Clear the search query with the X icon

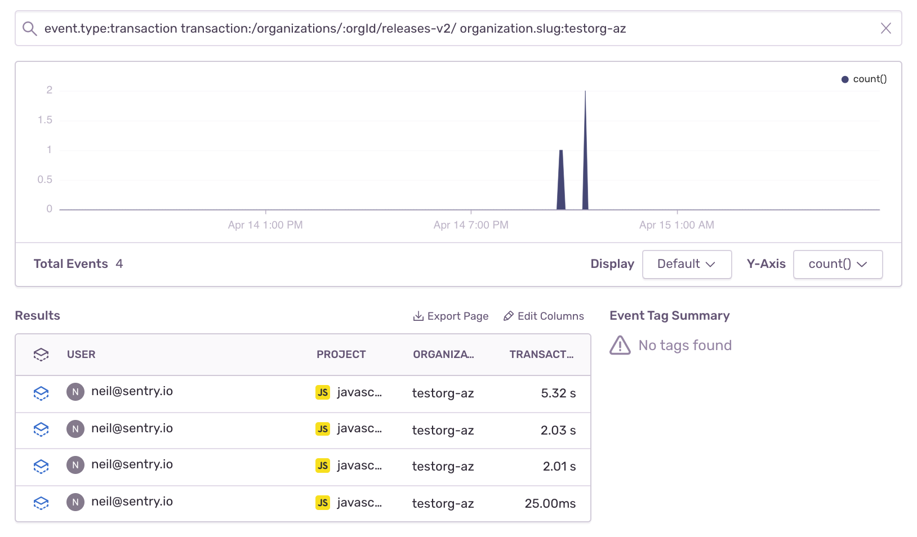coord(885,28)
